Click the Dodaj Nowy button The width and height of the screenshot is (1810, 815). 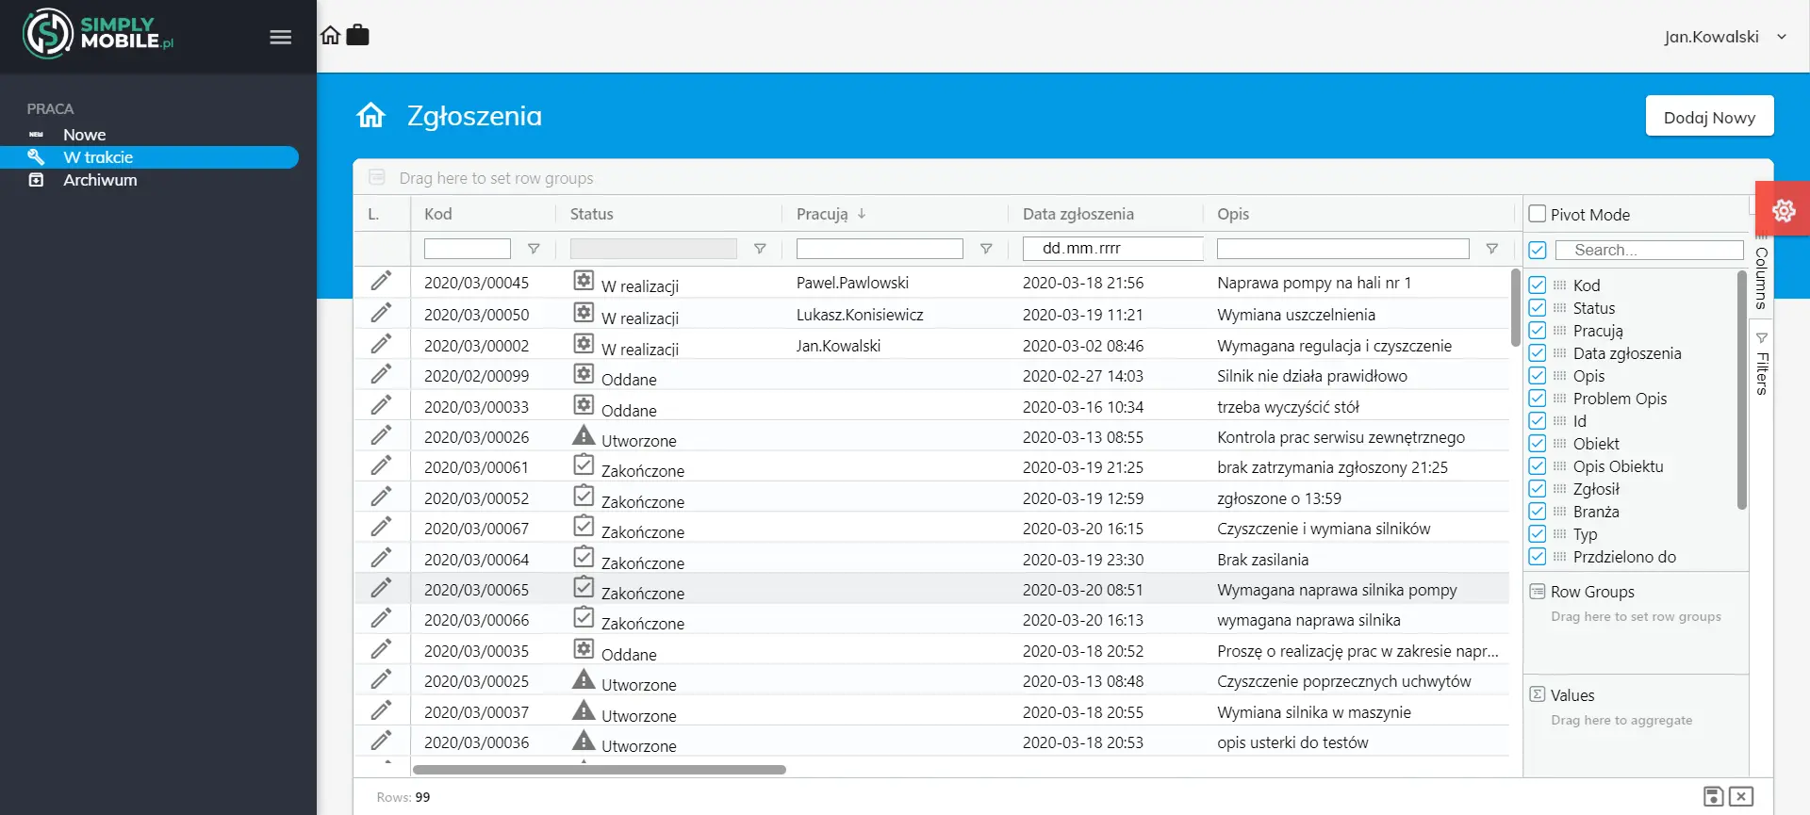pos(1708,117)
